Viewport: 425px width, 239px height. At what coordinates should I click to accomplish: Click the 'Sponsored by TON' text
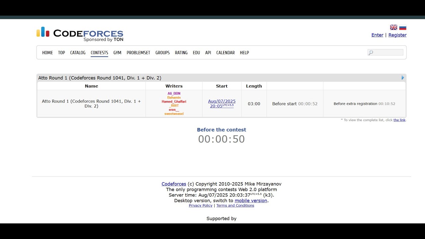click(x=103, y=40)
